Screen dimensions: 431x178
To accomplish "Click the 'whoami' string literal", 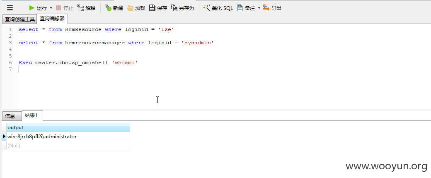I will point(124,63).
